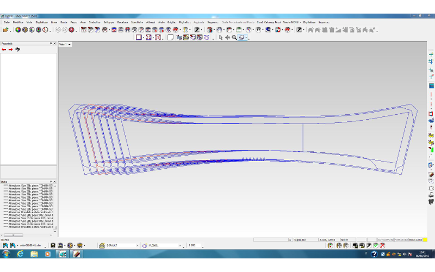
Task: Click Conf. Calcomp Pezzi button
Action: click(x=269, y=22)
